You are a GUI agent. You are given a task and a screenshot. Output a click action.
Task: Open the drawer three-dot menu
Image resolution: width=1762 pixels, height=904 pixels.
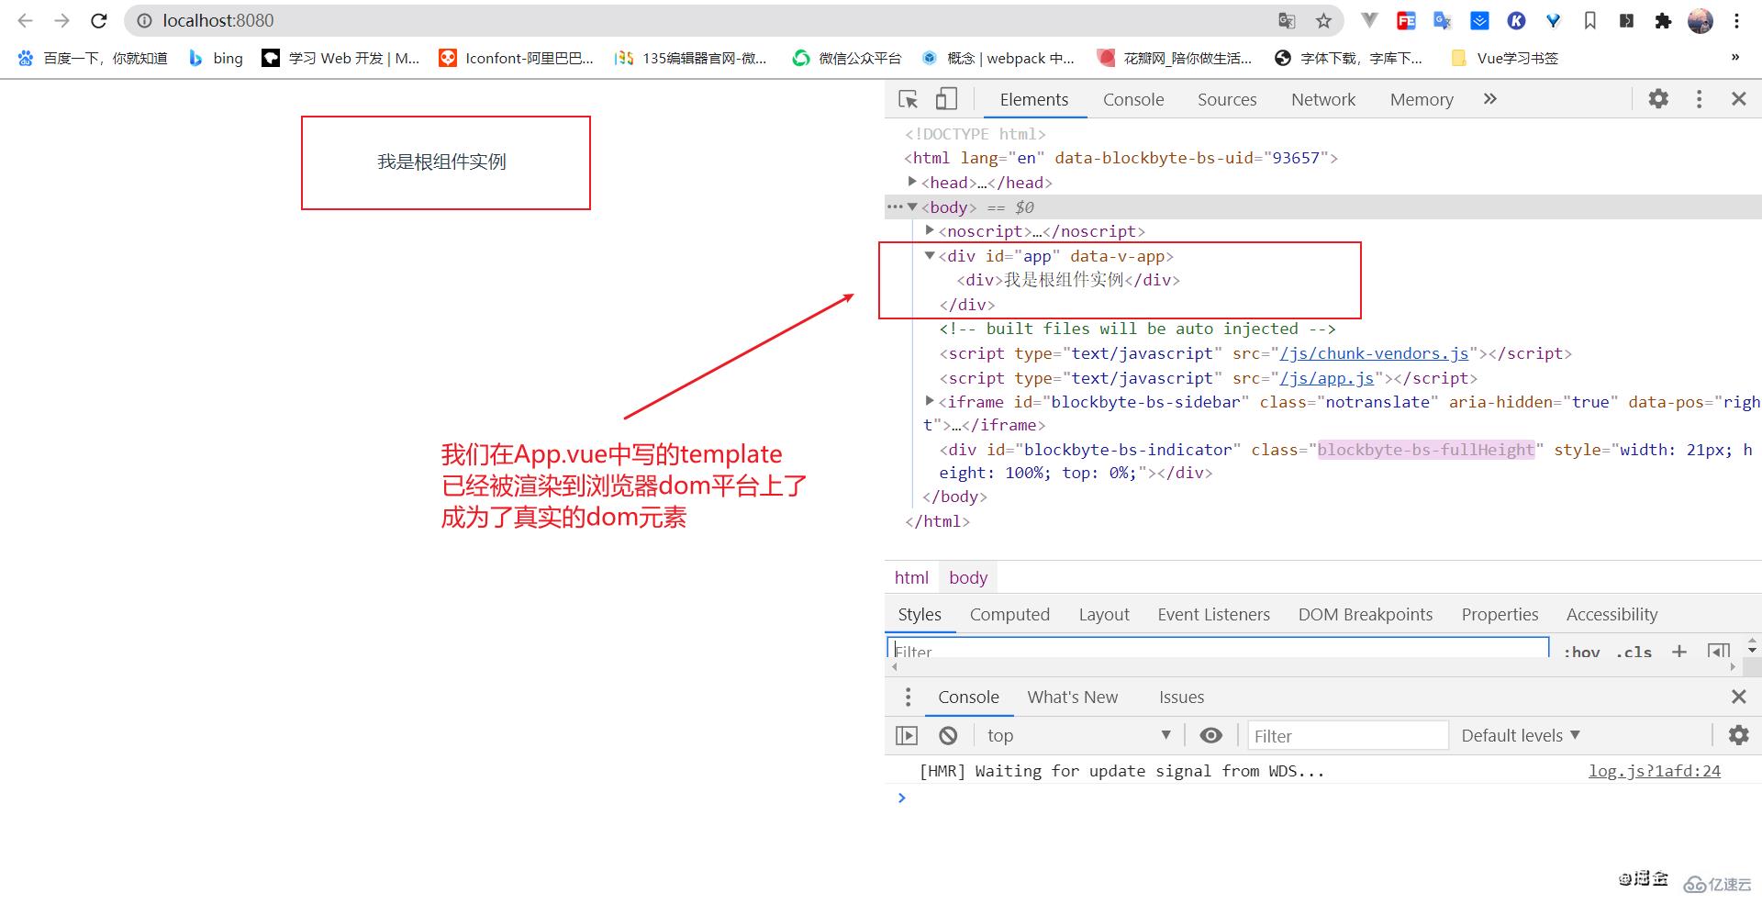coord(908,697)
